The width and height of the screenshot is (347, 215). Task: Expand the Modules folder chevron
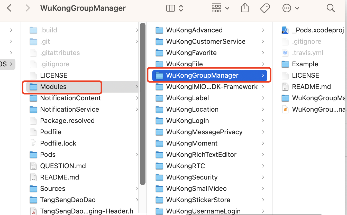click(137, 87)
